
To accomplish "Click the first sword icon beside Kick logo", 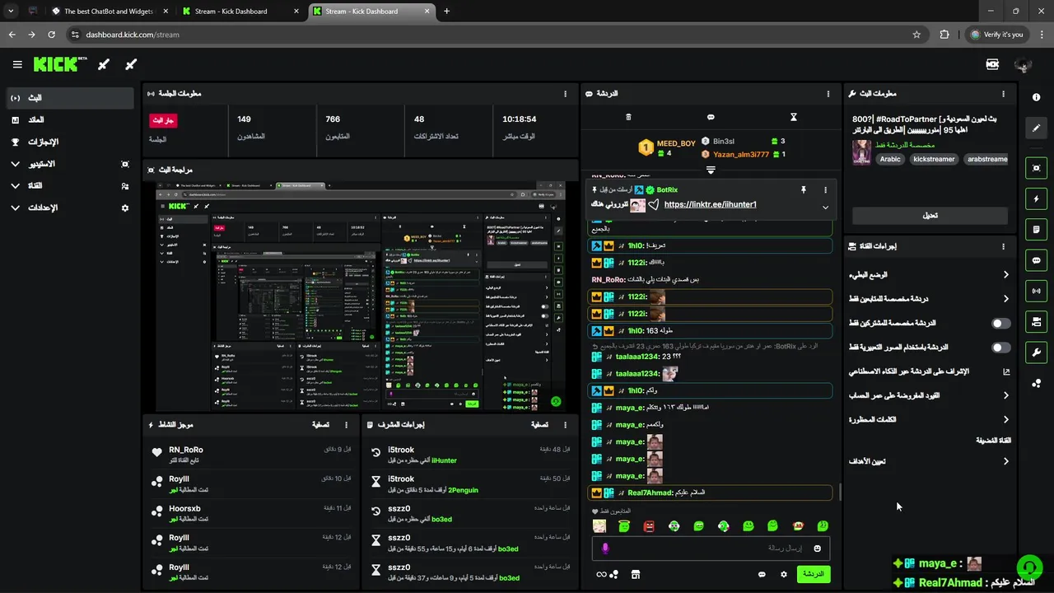I will [104, 64].
